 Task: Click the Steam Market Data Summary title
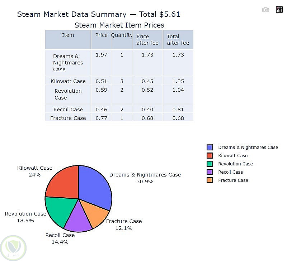click(x=98, y=14)
